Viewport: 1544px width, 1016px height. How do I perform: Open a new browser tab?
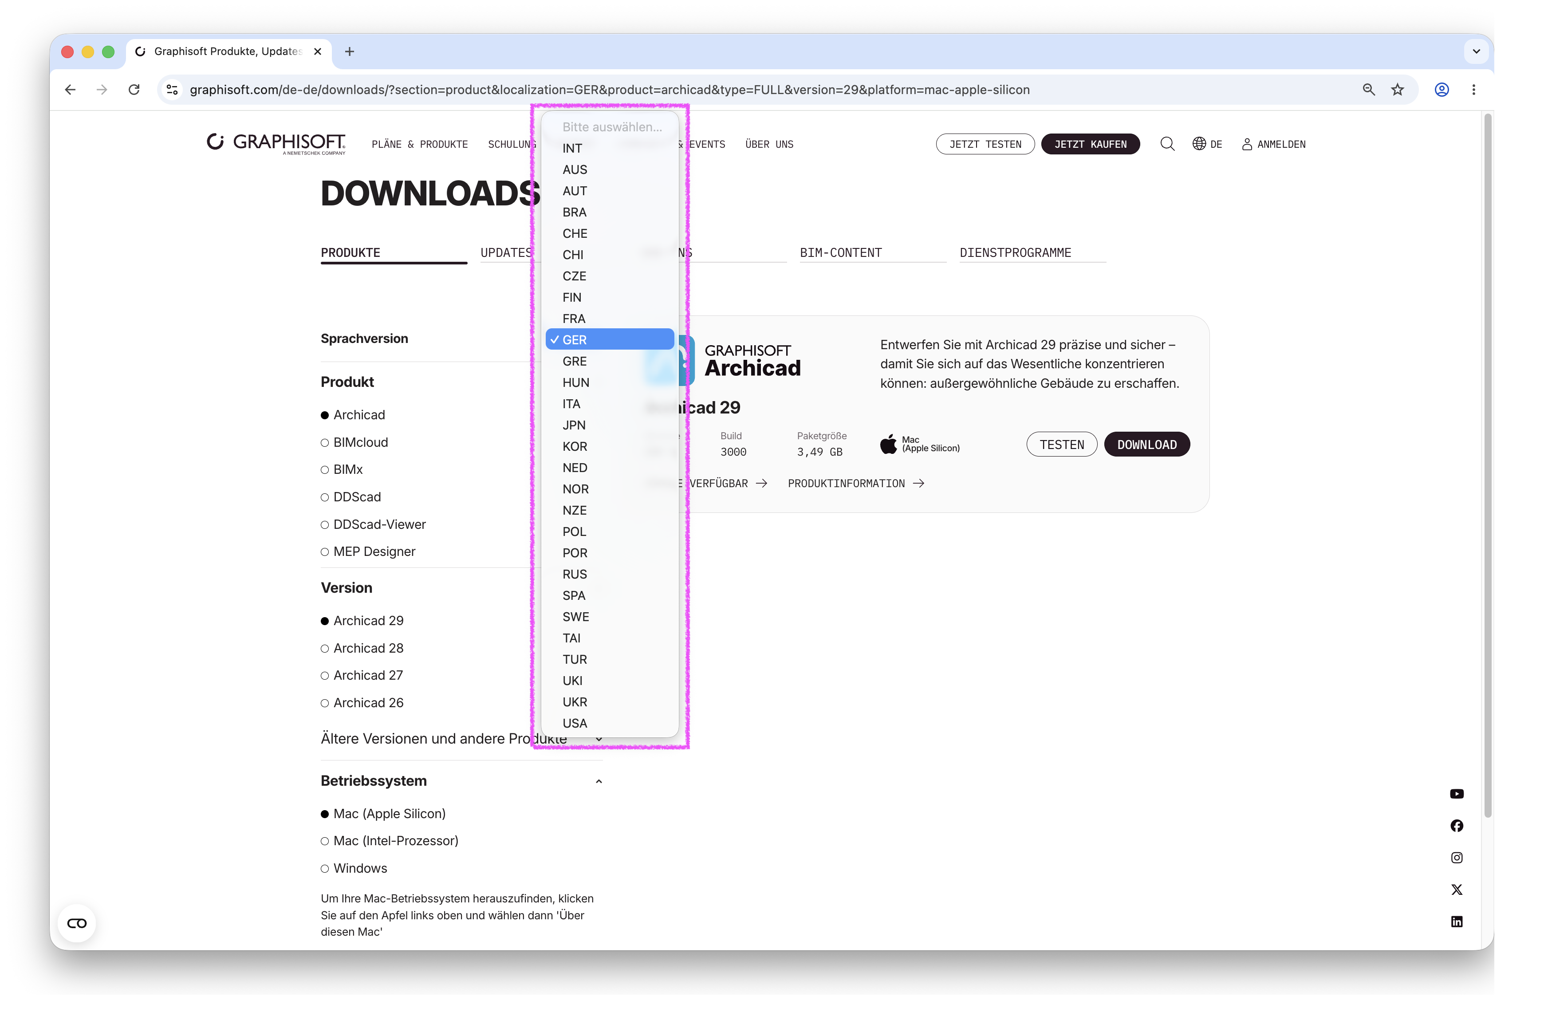click(349, 51)
